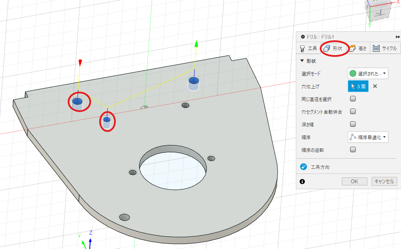The image size is (401, 249).
Task: Select the 形状 tab
Action: point(333,48)
